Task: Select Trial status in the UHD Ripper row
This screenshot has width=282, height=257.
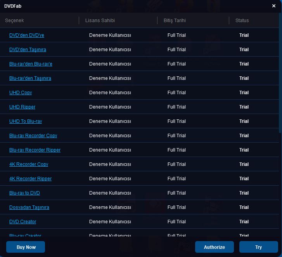Action: 244,107
